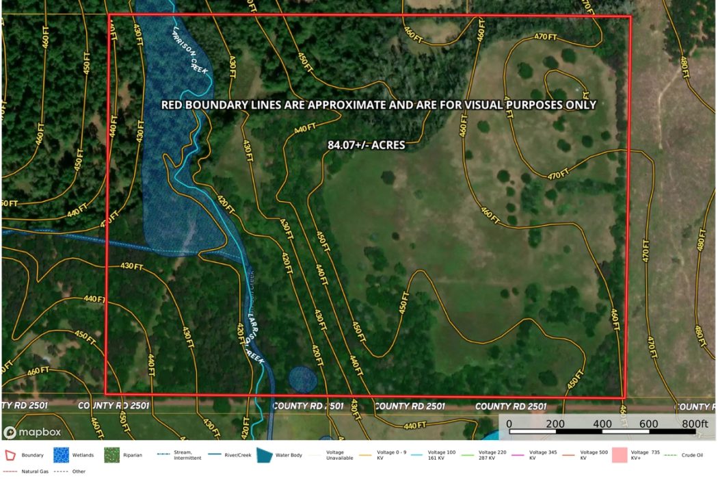
Task: Click the Stream, Intermittent legend line
Action: coord(163,453)
